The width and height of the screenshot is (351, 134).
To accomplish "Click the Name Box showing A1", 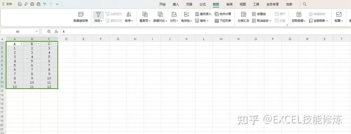I will [x=18, y=31].
